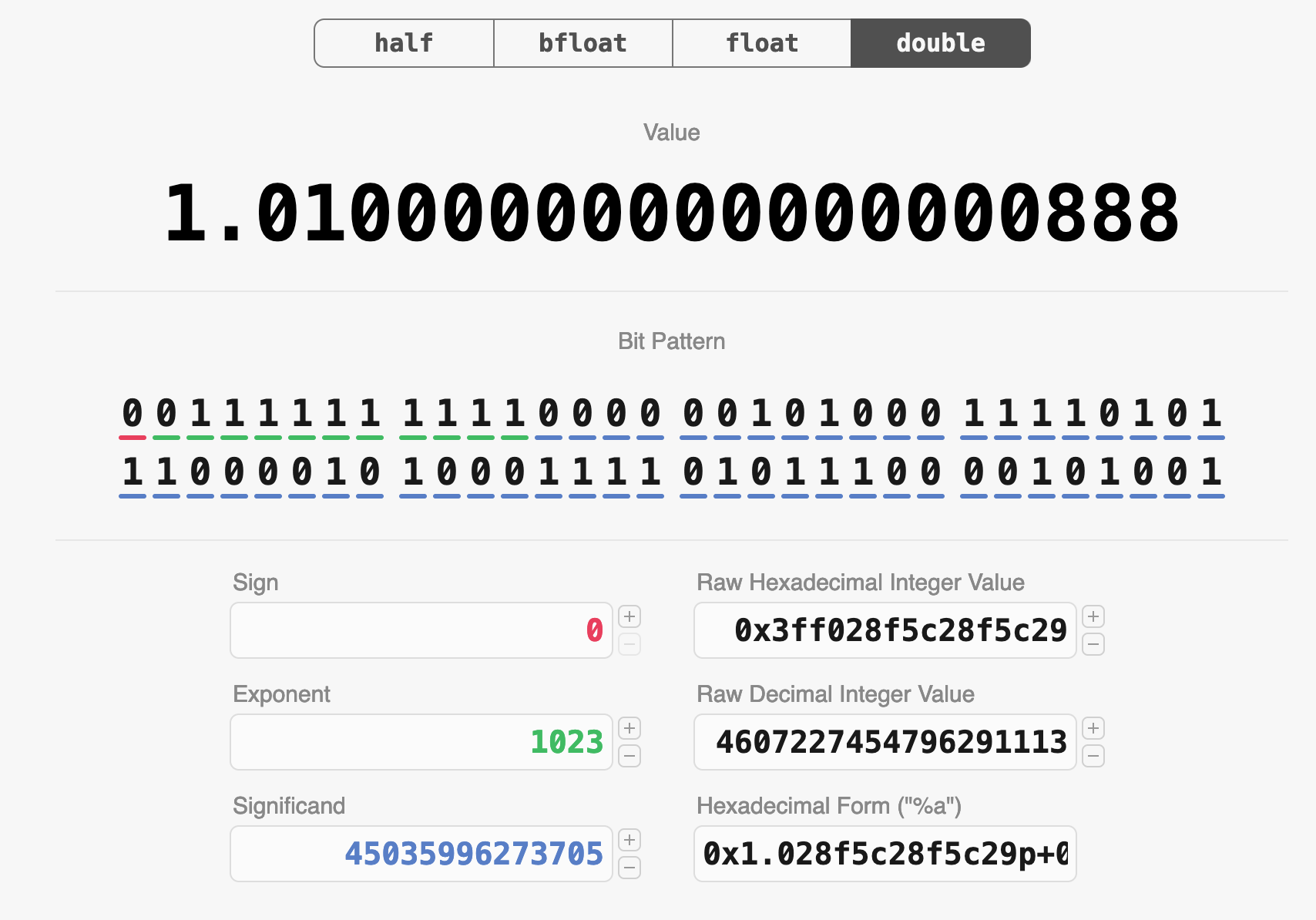Decrement the Exponent with its minus button
Screen dimensions: 1316x920
(x=629, y=757)
